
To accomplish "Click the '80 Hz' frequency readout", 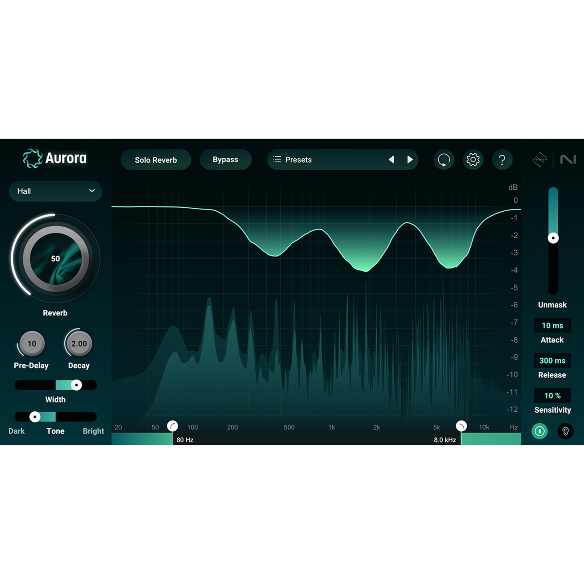I will (185, 440).
